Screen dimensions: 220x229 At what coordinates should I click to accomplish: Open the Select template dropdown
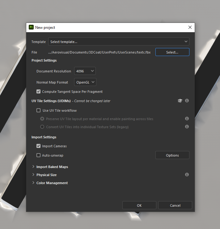coord(119,41)
